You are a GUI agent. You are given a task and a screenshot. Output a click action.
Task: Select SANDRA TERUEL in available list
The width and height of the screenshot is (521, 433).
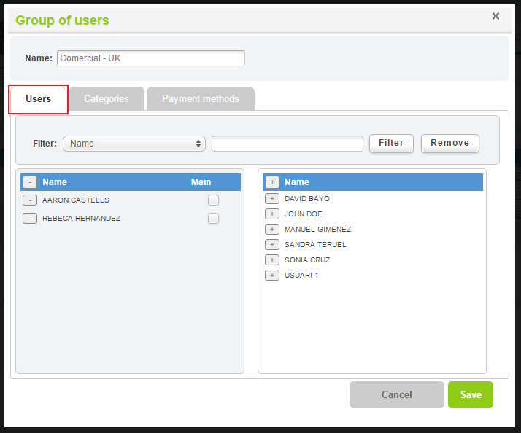tap(315, 244)
